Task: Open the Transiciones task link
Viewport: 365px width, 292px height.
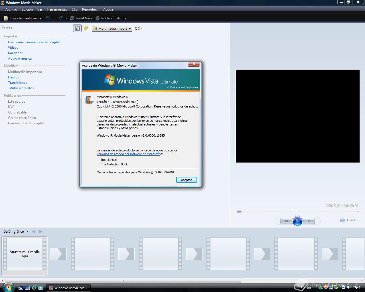Action: pyautogui.click(x=17, y=82)
